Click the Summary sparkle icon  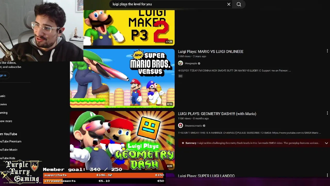click(183, 143)
